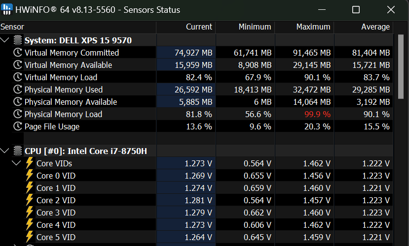Click clock icon of Virtual Memory Load
The width and height of the screenshot is (409, 246).
(x=18, y=77)
